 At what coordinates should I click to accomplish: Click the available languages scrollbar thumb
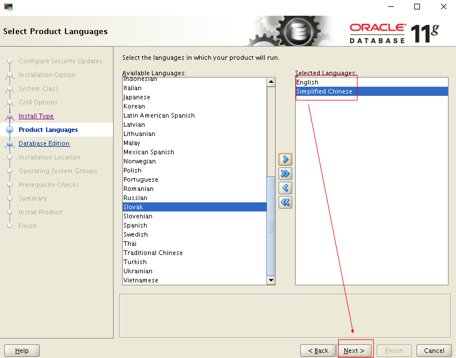(x=271, y=226)
